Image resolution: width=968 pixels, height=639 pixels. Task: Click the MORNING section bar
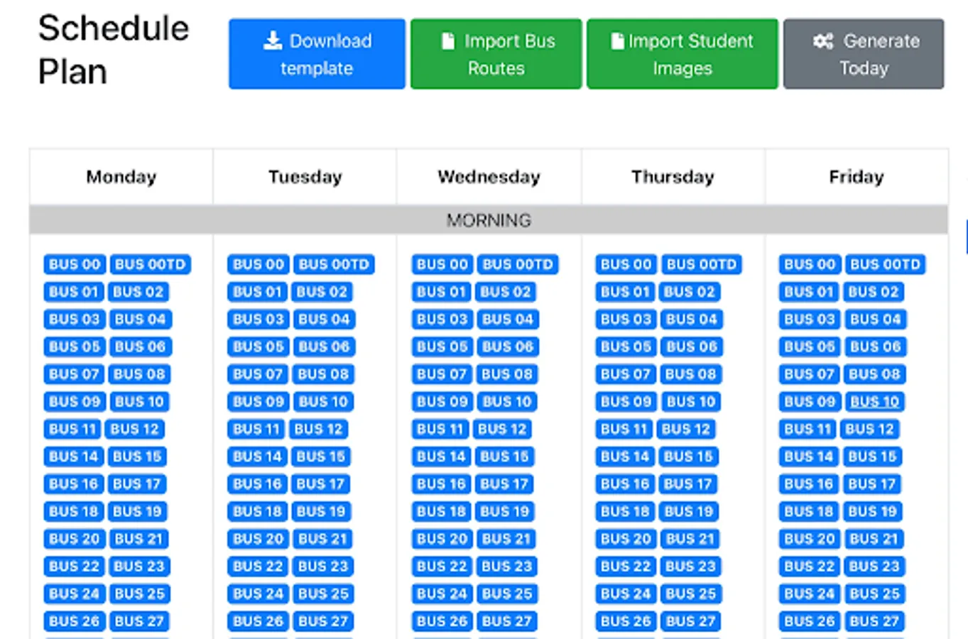tap(489, 220)
